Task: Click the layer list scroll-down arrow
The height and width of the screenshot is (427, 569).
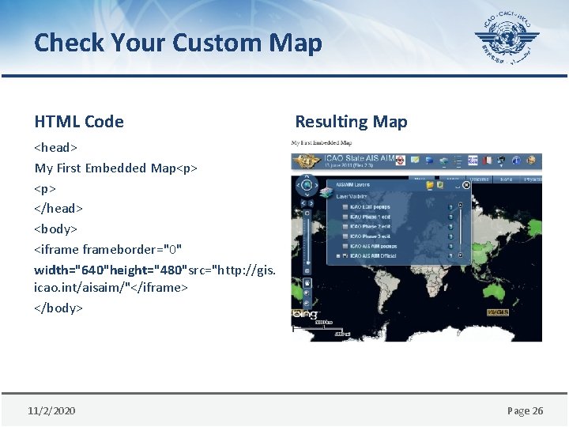Action: pyautogui.click(x=461, y=255)
